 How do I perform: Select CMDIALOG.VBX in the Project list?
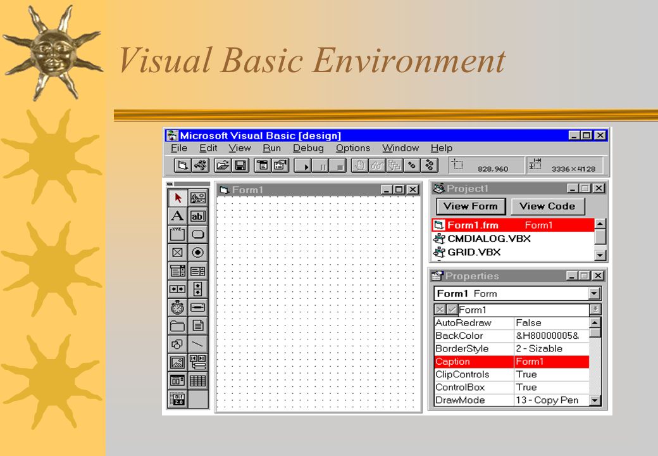[x=513, y=239]
